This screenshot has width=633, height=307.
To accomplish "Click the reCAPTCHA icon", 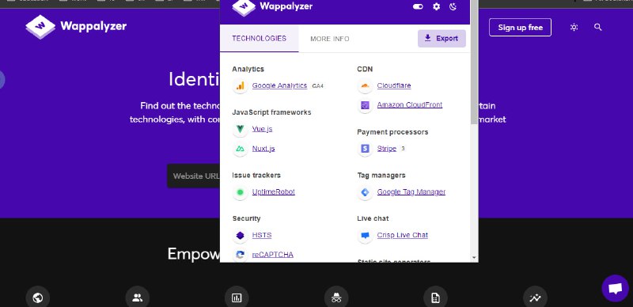I will (x=241, y=255).
